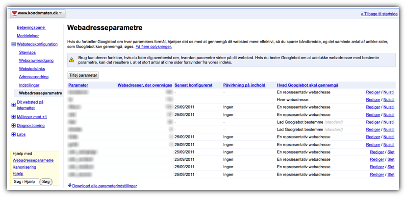
Task: Open the Målinger med +1 link
Action: point(32,117)
